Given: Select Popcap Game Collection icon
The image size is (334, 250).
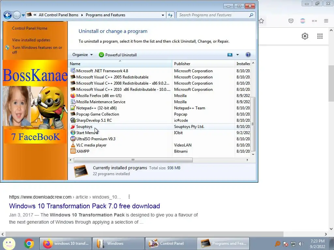Looking at the screenshot, I should click(x=73, y=114).
